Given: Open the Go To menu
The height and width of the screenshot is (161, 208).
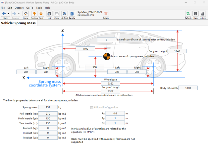Looking at the screenshot, I should point(30,8).
